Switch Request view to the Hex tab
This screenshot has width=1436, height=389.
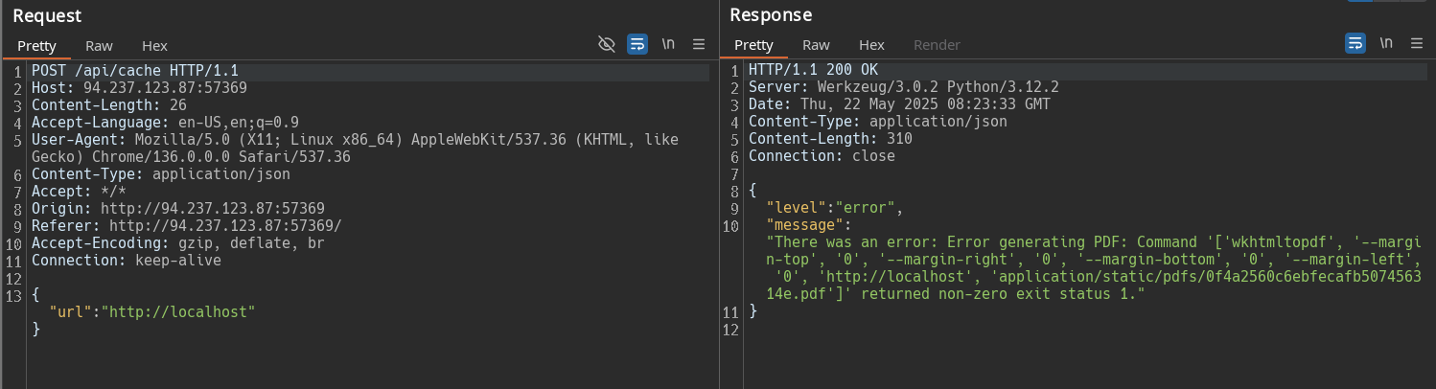pos(154,45)
